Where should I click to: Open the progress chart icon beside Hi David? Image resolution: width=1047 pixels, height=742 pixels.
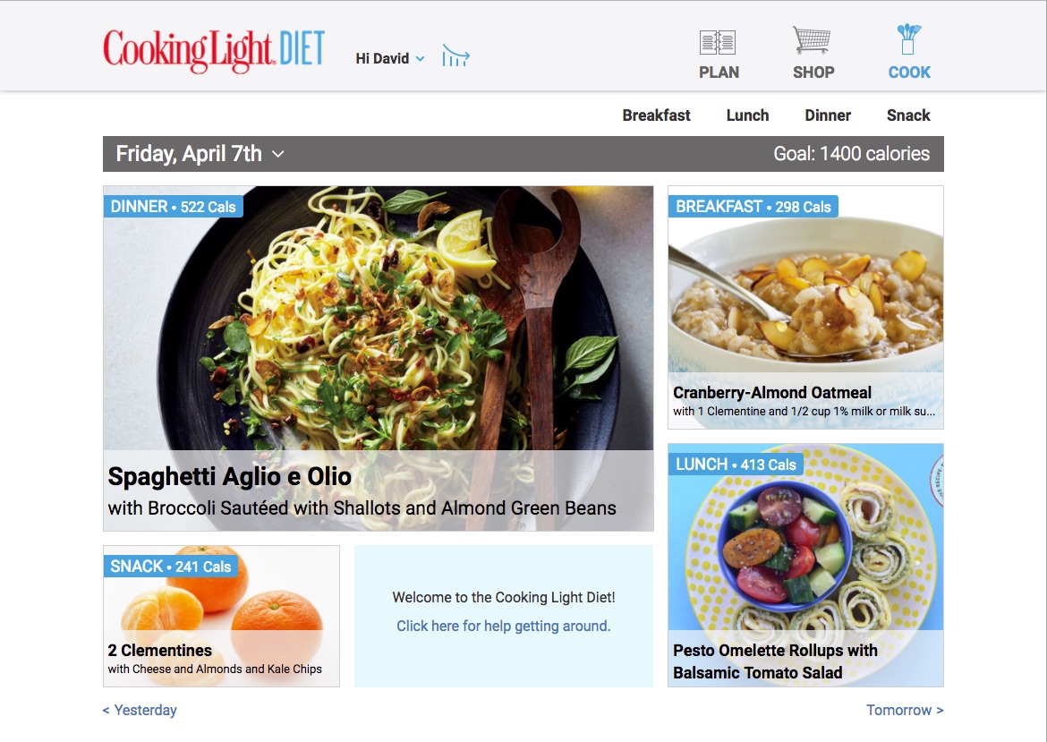tap(455, 56)
